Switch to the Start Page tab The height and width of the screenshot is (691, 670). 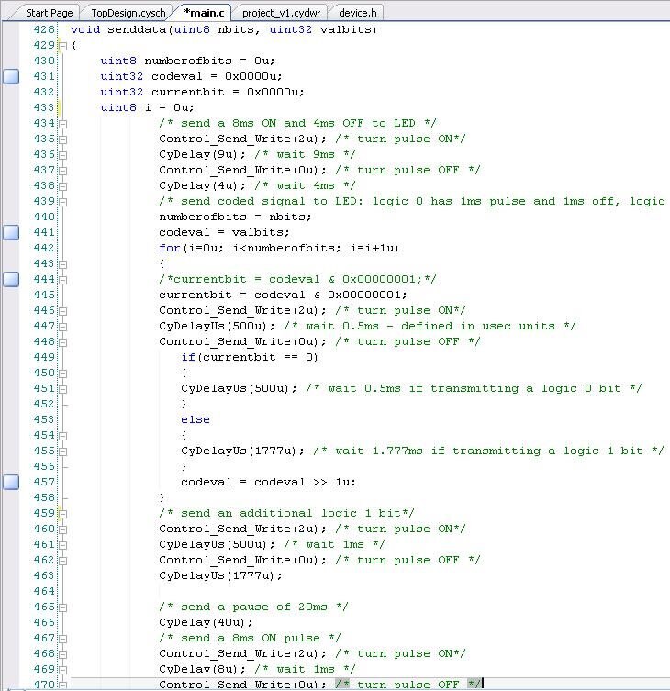(x=49, y=13)
